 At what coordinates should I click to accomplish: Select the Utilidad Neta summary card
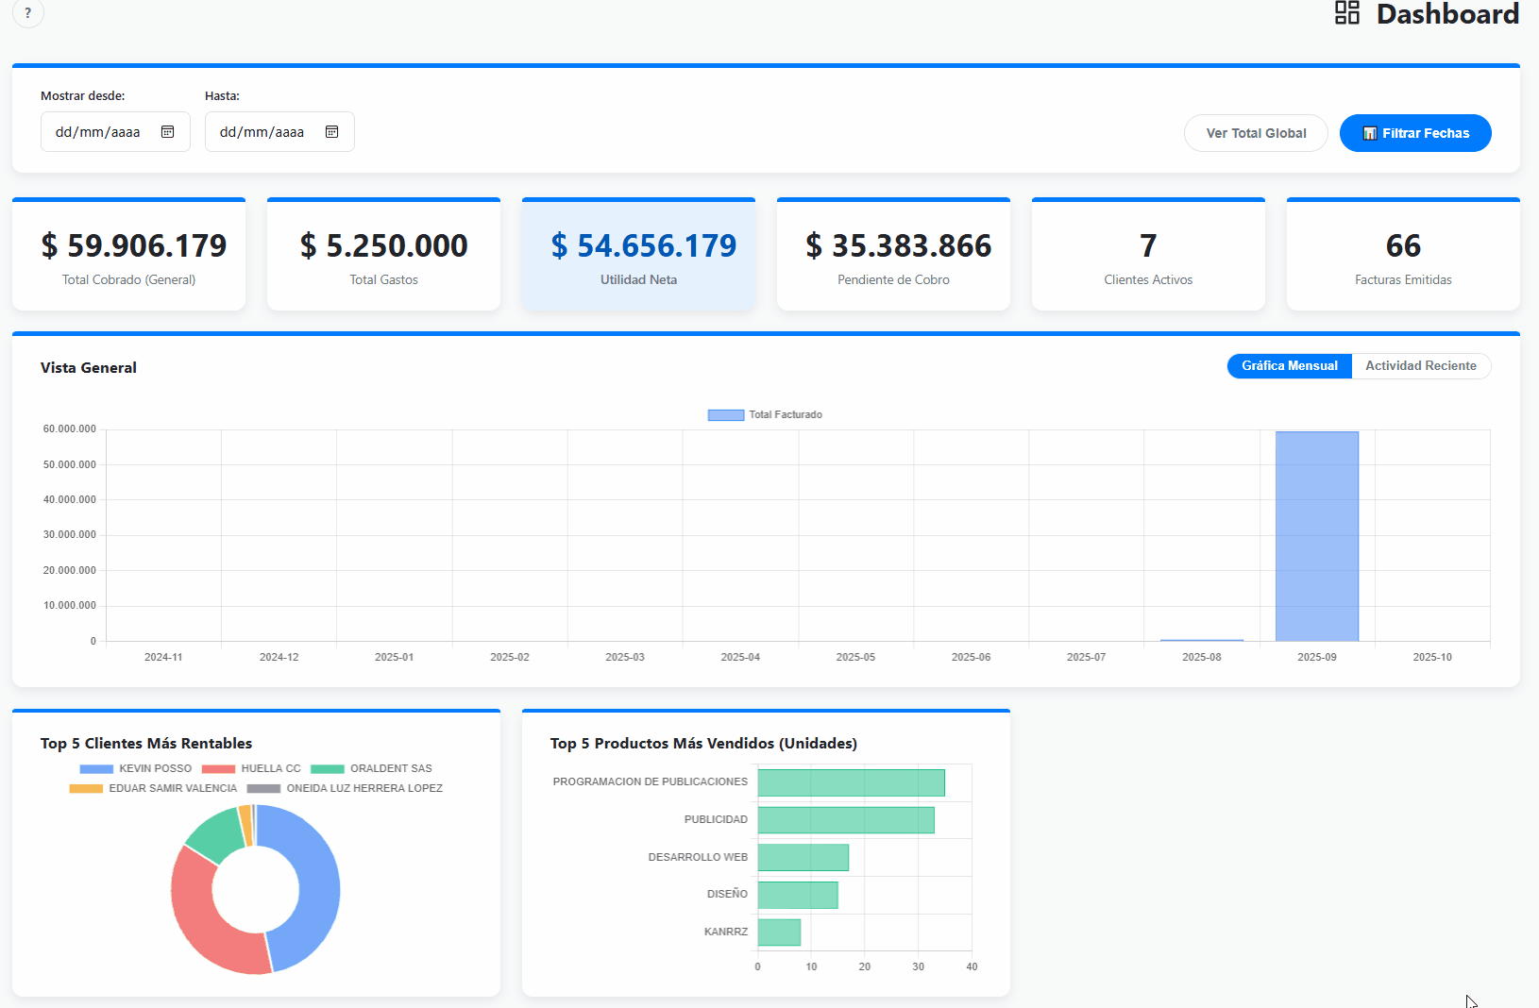pos(638,253)
